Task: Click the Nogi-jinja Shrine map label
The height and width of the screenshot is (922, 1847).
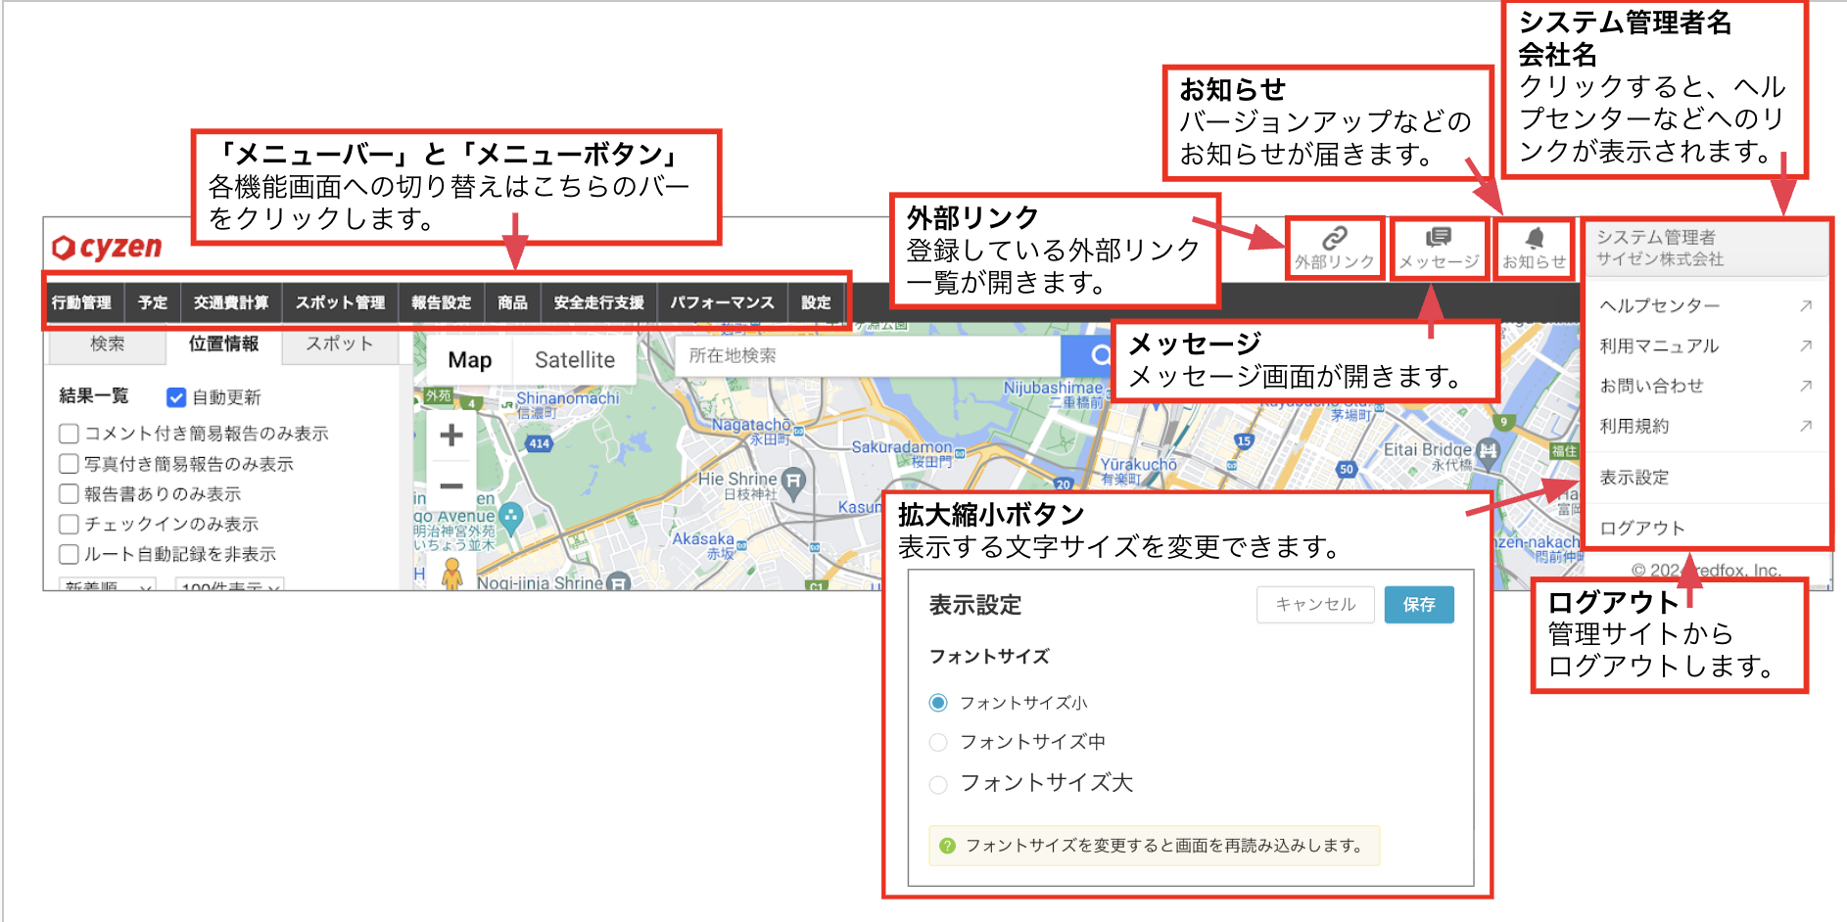Action: click(x=540, y=583)
